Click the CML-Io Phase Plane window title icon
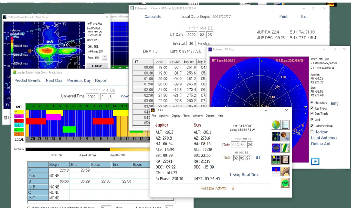 [5, 17]
